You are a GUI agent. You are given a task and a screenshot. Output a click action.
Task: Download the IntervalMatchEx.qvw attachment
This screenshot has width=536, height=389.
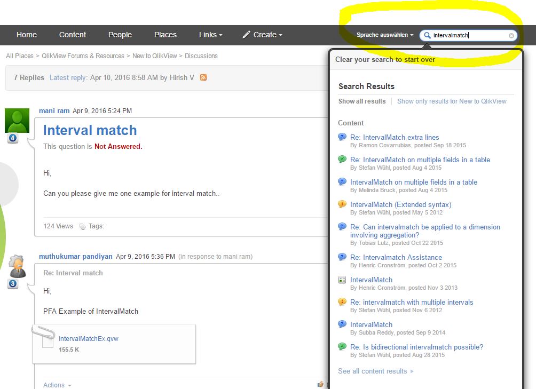coord(88,338)
